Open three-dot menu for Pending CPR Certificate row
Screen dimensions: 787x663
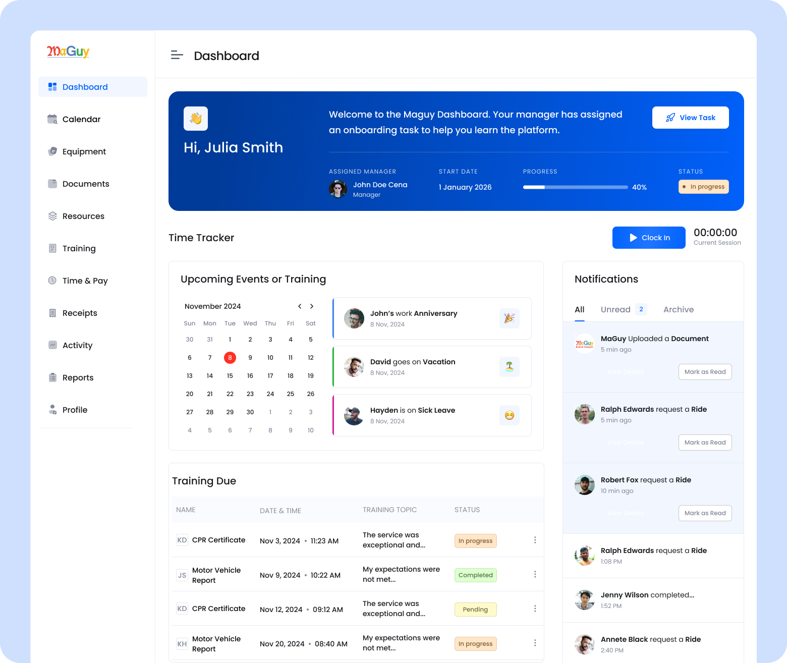coord(535,609)
